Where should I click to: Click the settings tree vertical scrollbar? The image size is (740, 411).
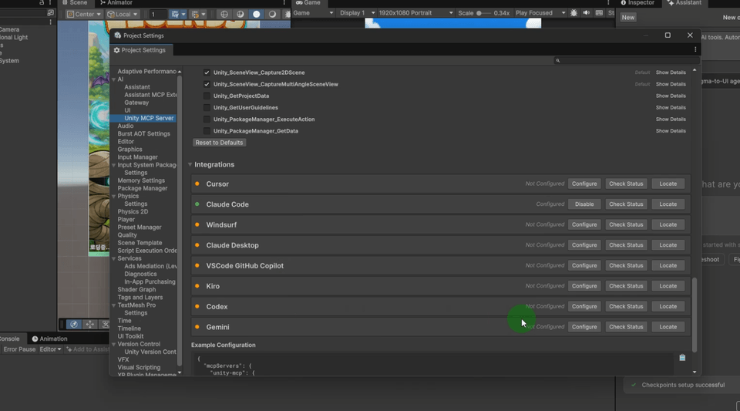point(180,221)
